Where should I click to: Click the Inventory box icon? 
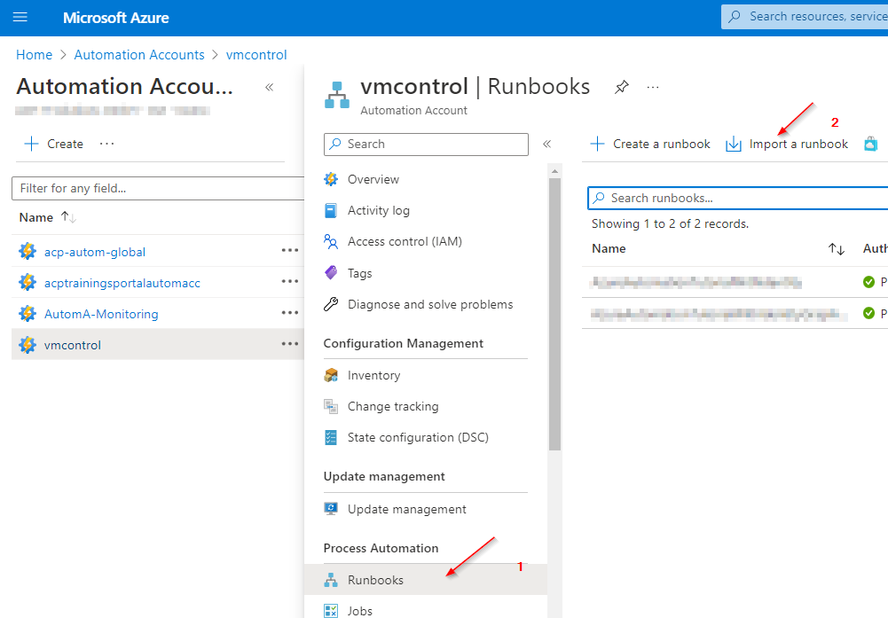click(x=331, y=375)
